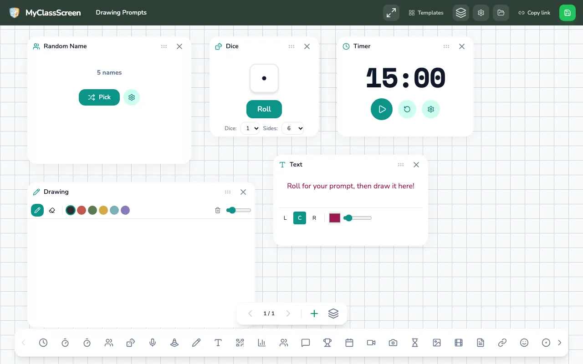Pick a random name
This screenshot has width=583, height=364.
pyautogui.click(x=99, y=97)
